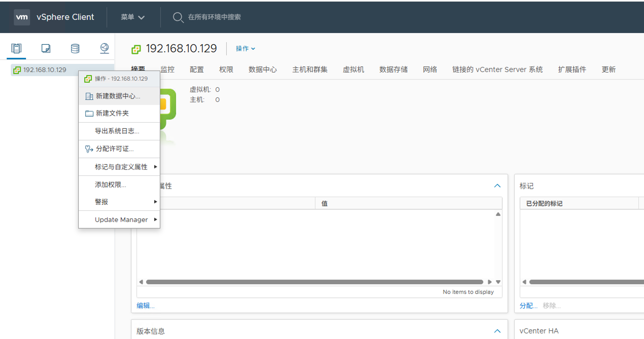
Task: Switch to the 数据中心 tab
Action: coord(263,69)
